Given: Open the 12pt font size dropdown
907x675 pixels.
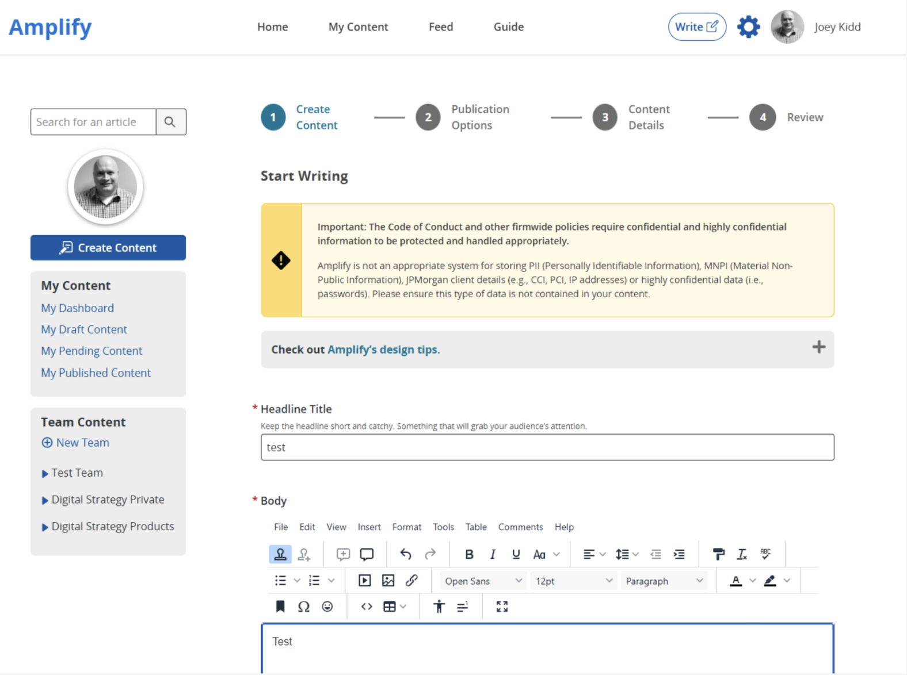Looking at the screenshot, I should (573, 581).
